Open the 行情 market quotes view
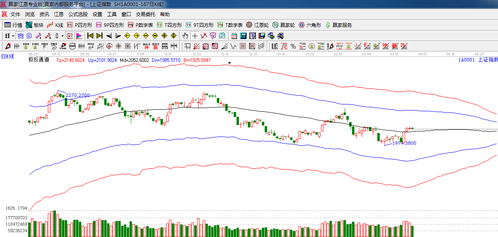The height and width of the screenshot is (237, 498). (x=13, y=25)
